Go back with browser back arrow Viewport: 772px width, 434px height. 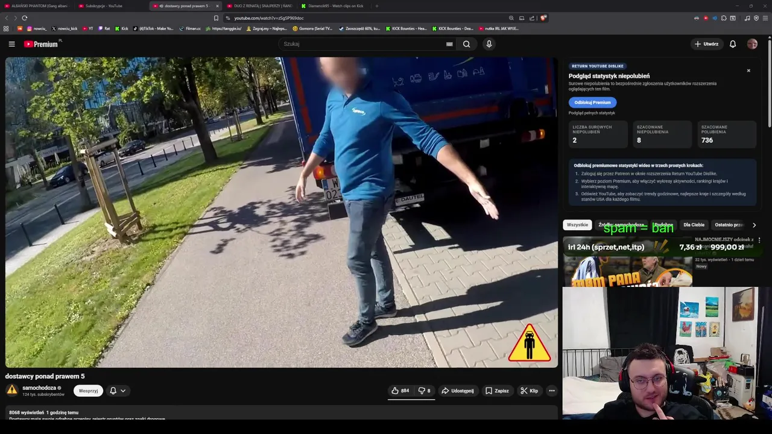coord(7,18)
